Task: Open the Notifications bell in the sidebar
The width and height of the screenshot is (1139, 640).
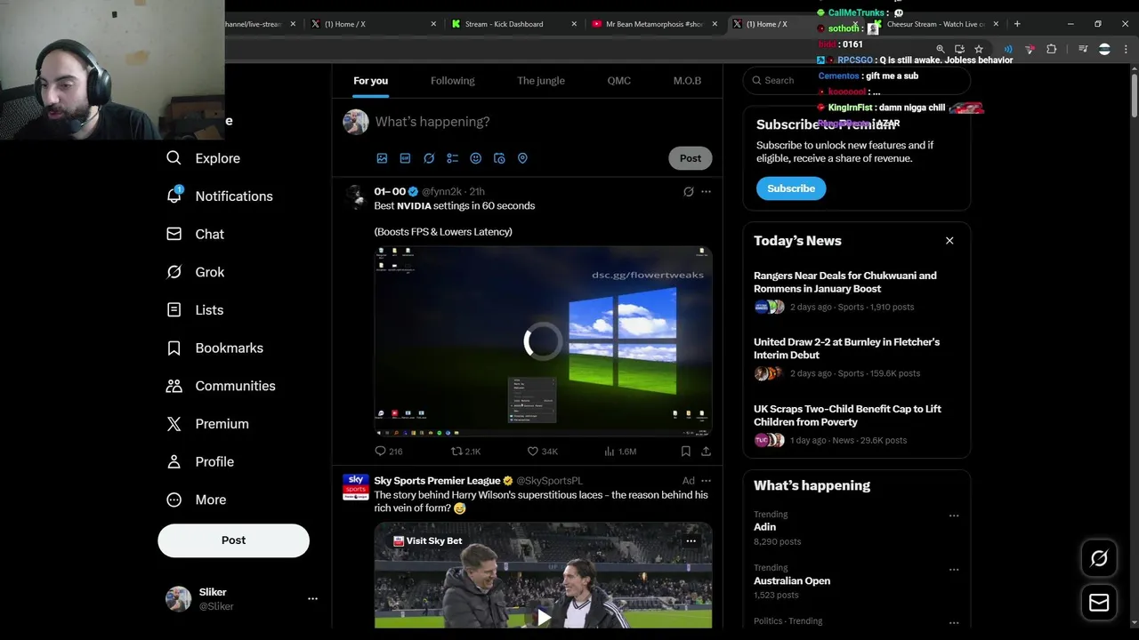Action: pos(220,196)
